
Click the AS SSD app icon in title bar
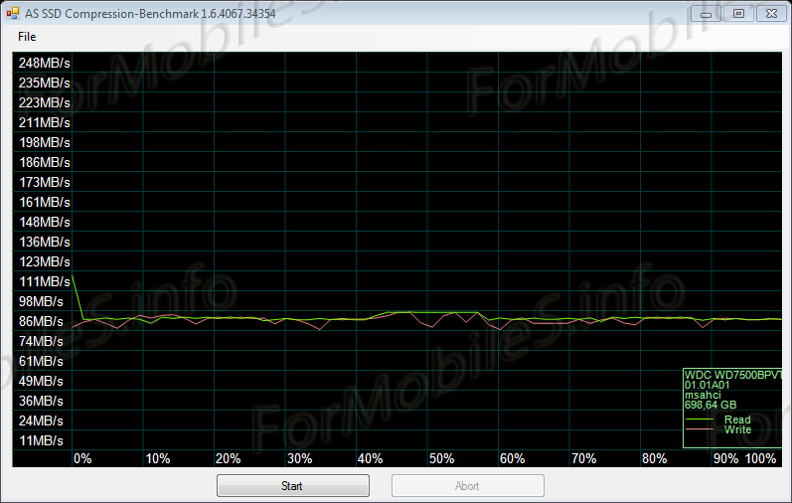click(12, 13)
